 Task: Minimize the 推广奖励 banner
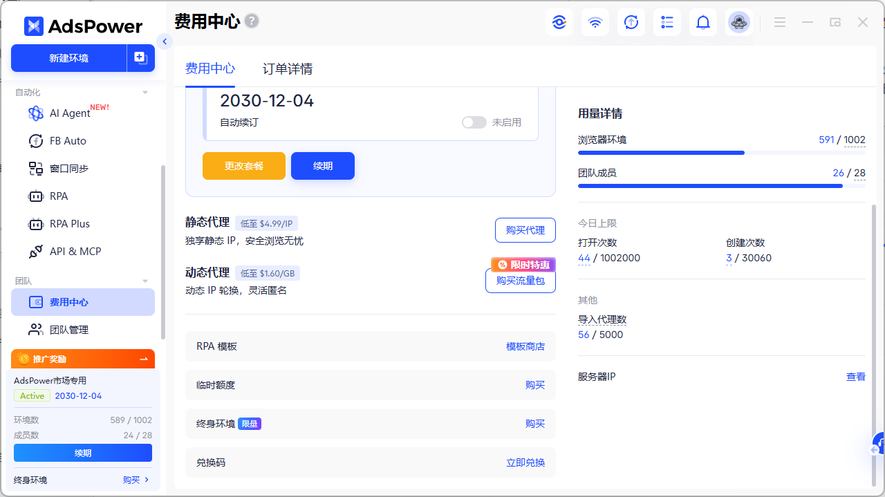[144, 359]
